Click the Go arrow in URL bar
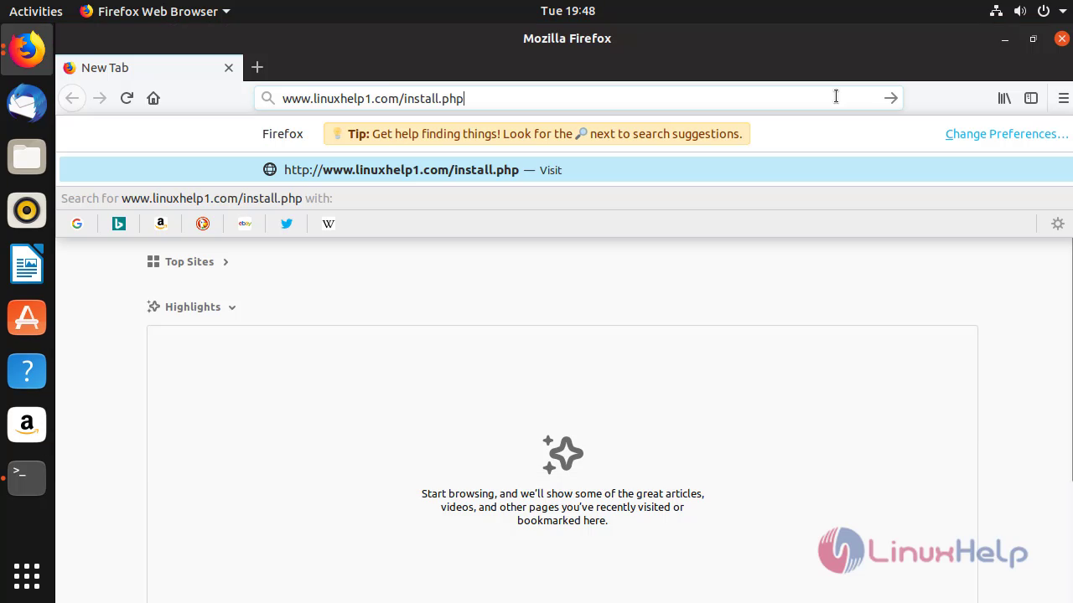This screenshot has width=1073, height=603. pos(890,98)
